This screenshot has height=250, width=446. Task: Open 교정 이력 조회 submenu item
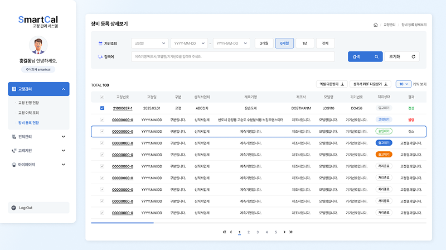(x=29, y=113)
